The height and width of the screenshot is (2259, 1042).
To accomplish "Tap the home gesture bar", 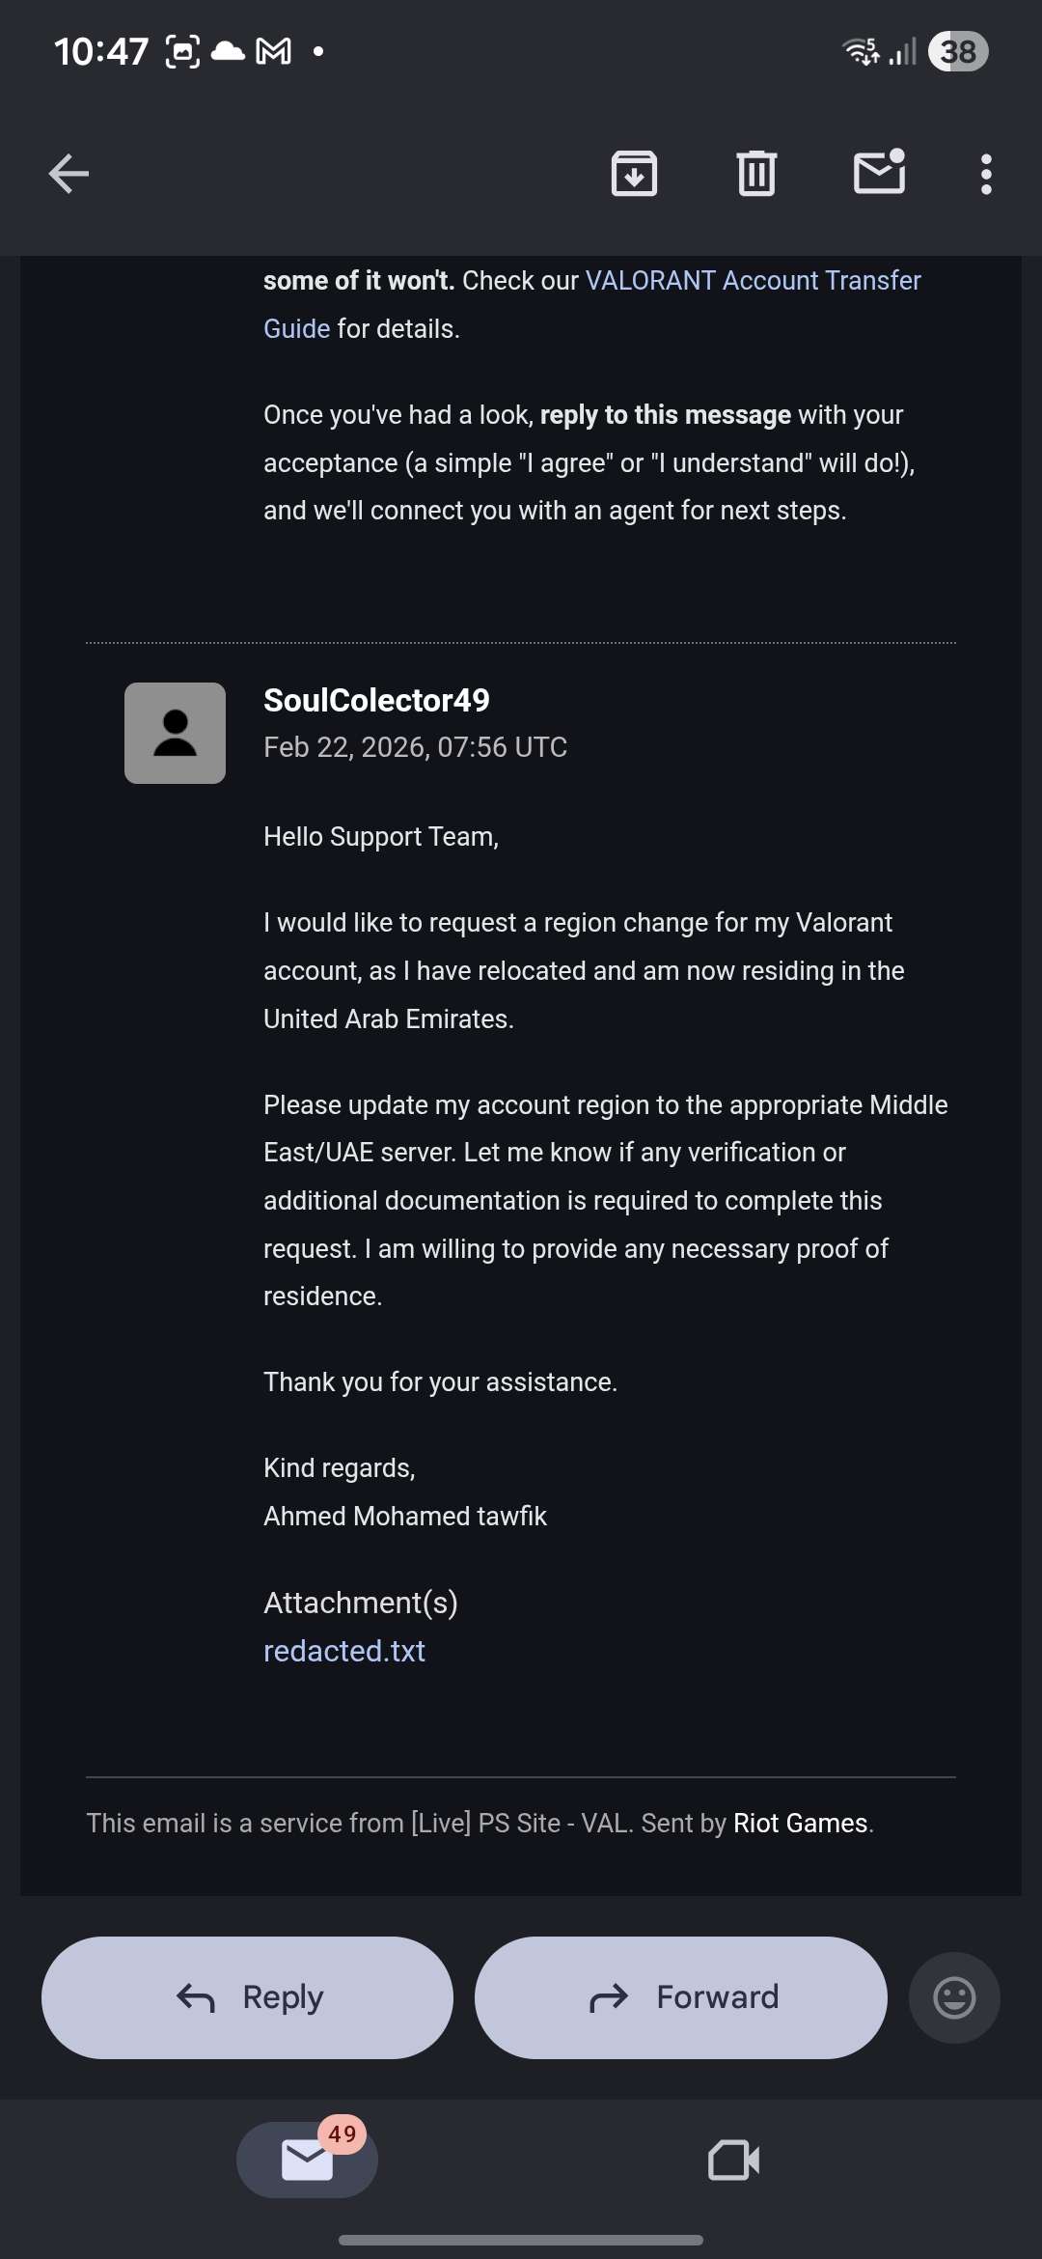I will [521, 2239].
